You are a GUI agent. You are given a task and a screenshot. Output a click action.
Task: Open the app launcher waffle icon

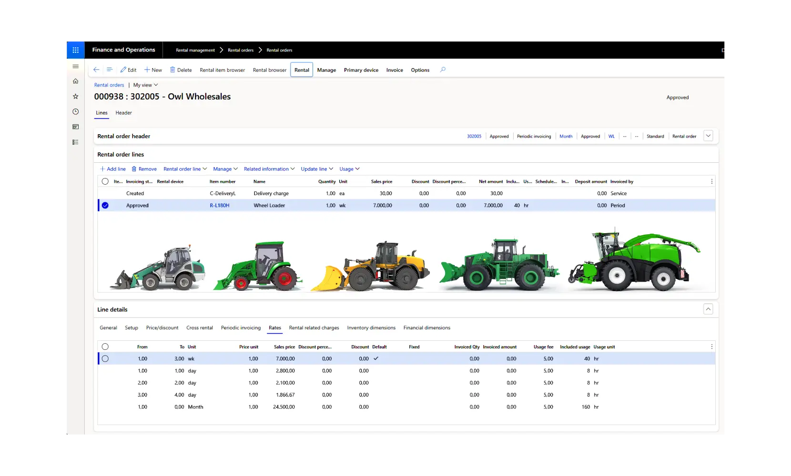click(x=75, y=50)
